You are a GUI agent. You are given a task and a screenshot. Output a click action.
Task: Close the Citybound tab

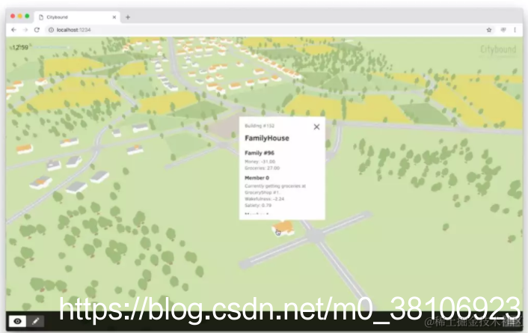coord(114,17)
